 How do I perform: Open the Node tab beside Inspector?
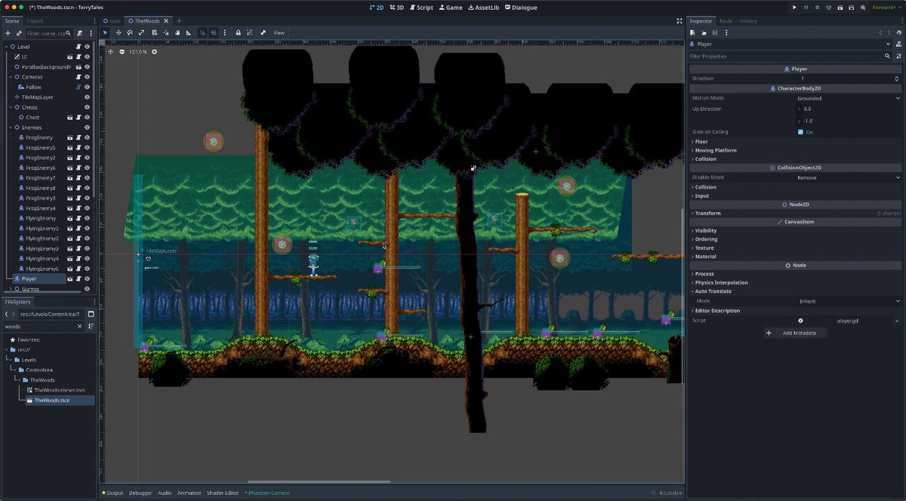[x=726, y=21]
